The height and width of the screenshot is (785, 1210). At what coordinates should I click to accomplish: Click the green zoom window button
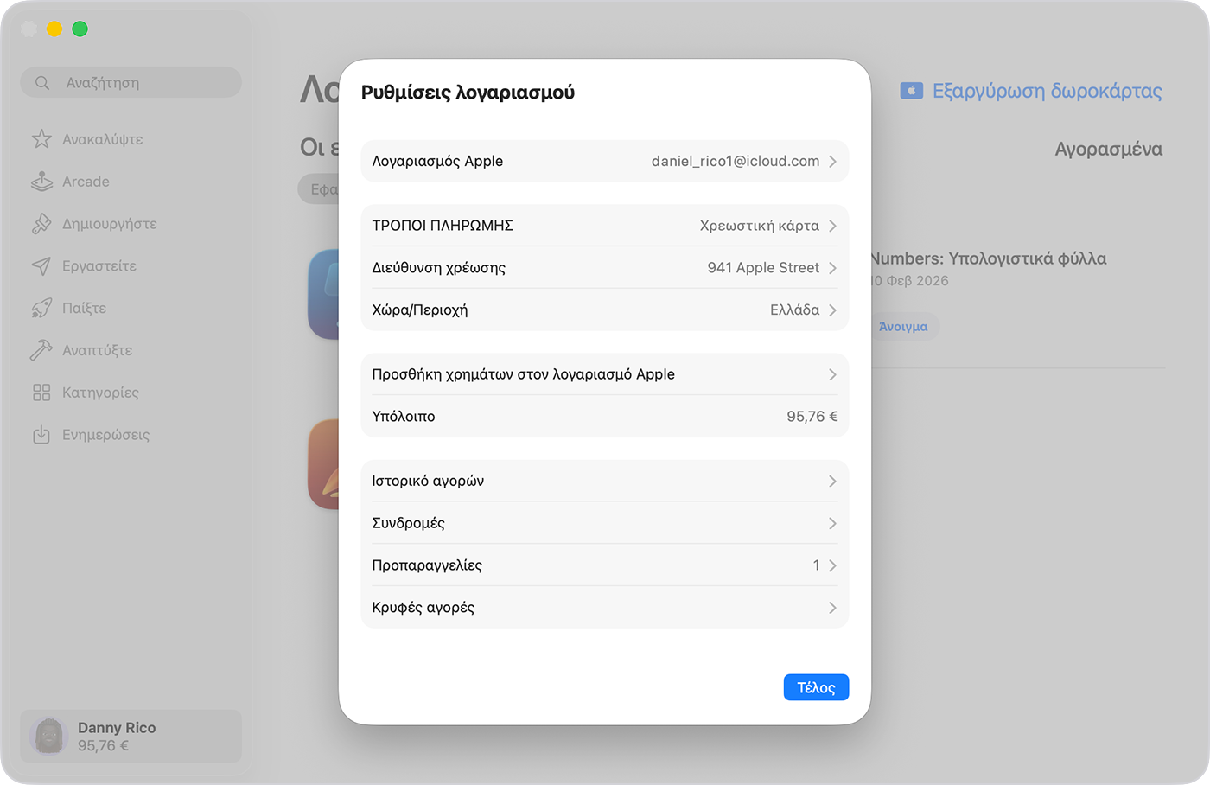point(80,29)
